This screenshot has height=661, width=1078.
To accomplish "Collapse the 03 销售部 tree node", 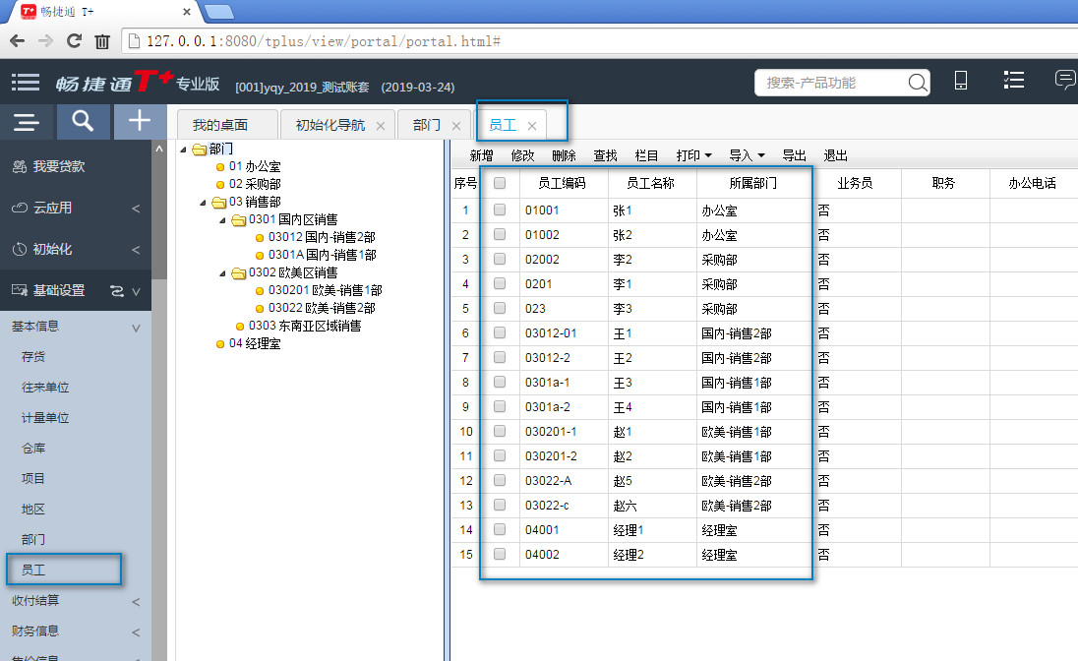I will [204, 203].
